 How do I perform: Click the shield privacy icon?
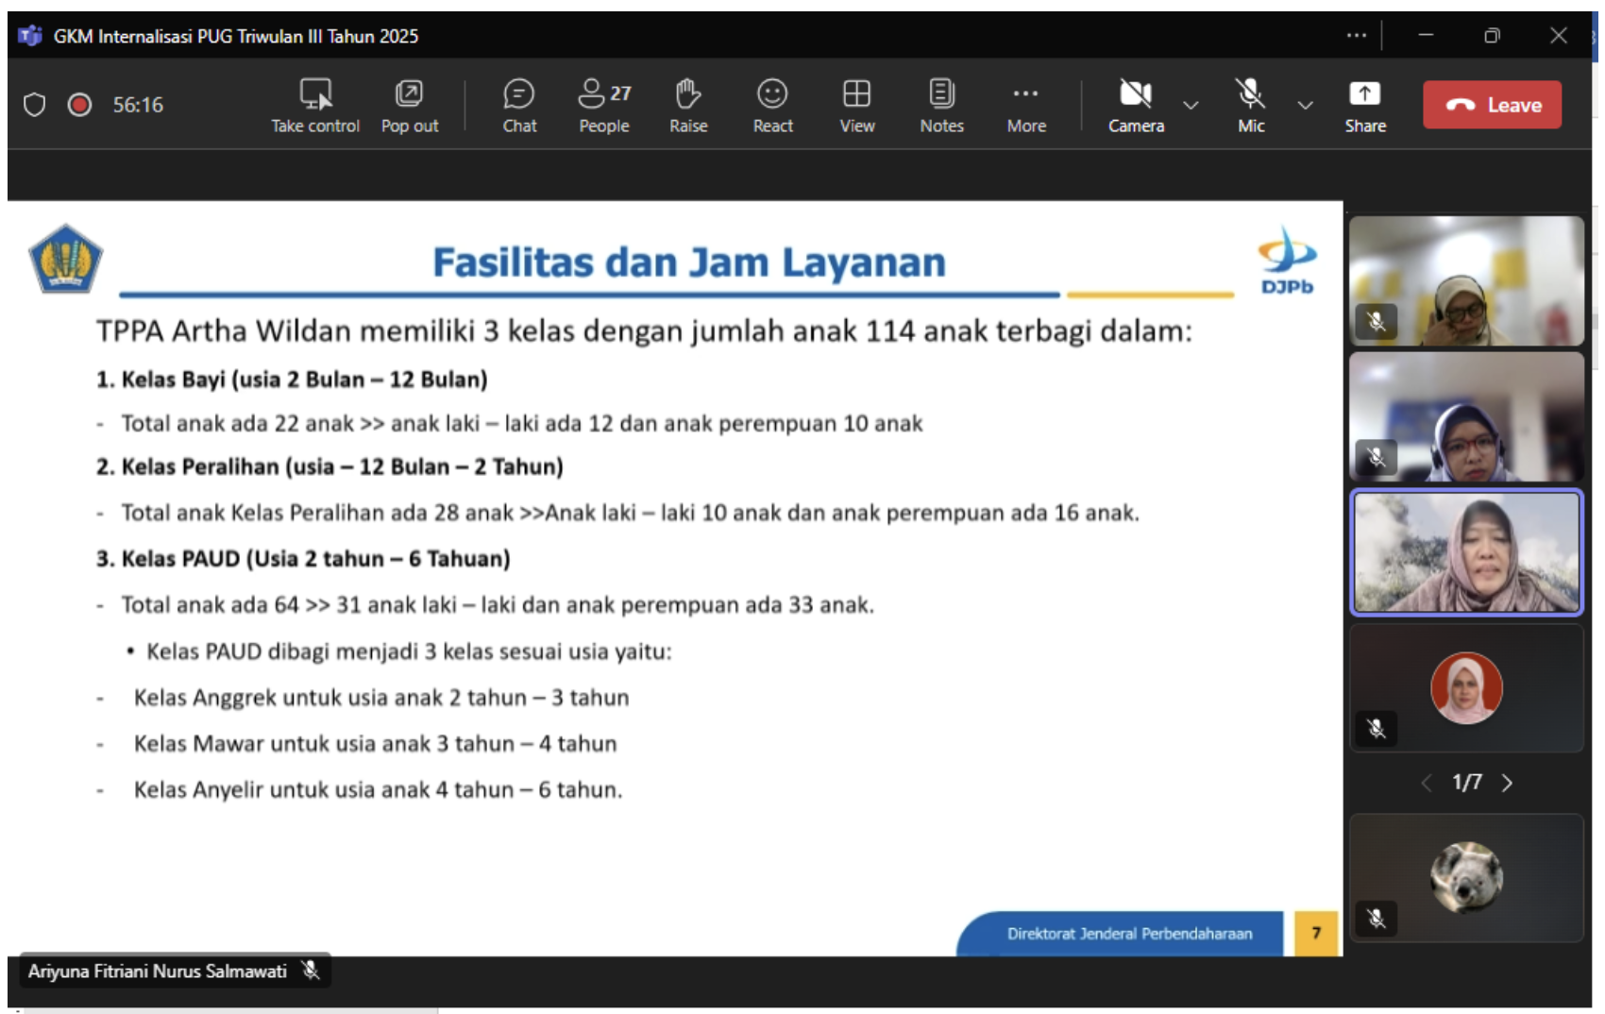tap(35, 105)
